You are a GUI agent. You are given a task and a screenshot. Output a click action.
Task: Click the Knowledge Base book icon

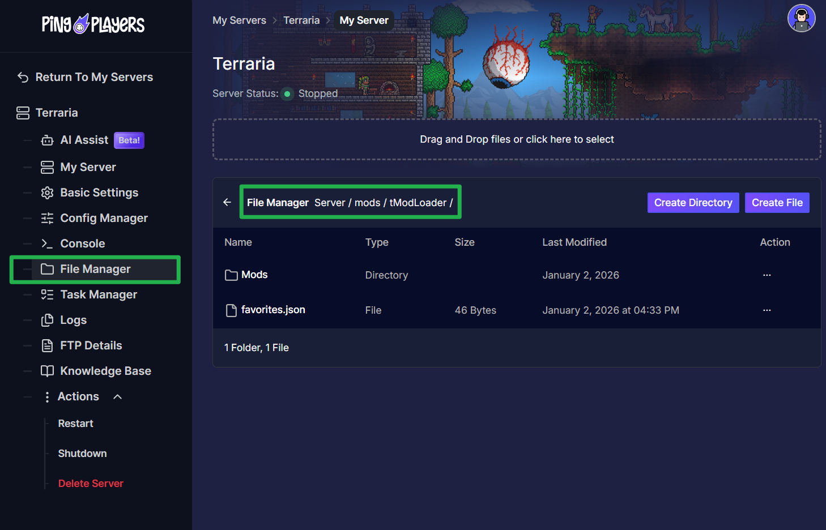pyautogui.click(x=48, y=371)
